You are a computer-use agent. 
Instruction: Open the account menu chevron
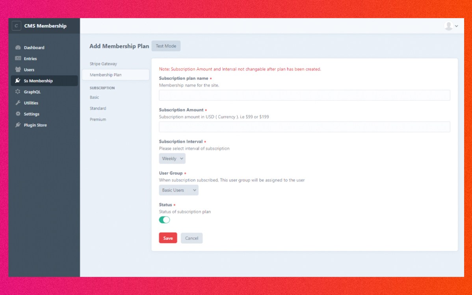coord(456,26)
